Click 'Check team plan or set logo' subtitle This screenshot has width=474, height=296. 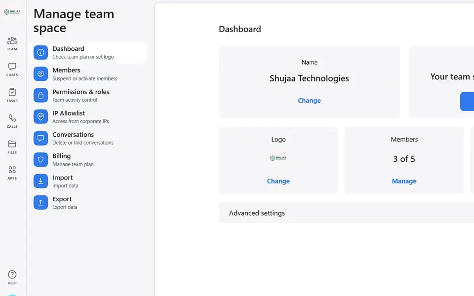[83, 57]
